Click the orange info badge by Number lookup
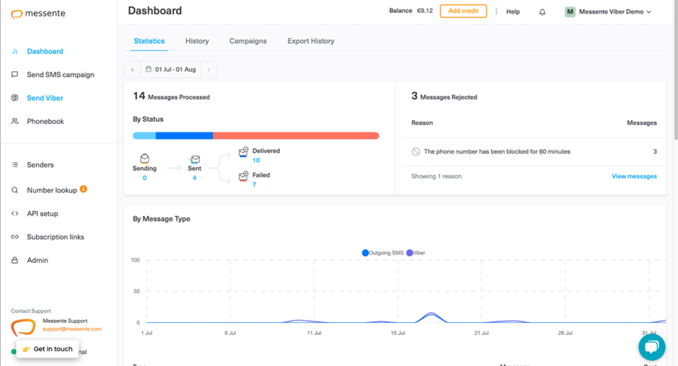 click(x=84, y=189)
